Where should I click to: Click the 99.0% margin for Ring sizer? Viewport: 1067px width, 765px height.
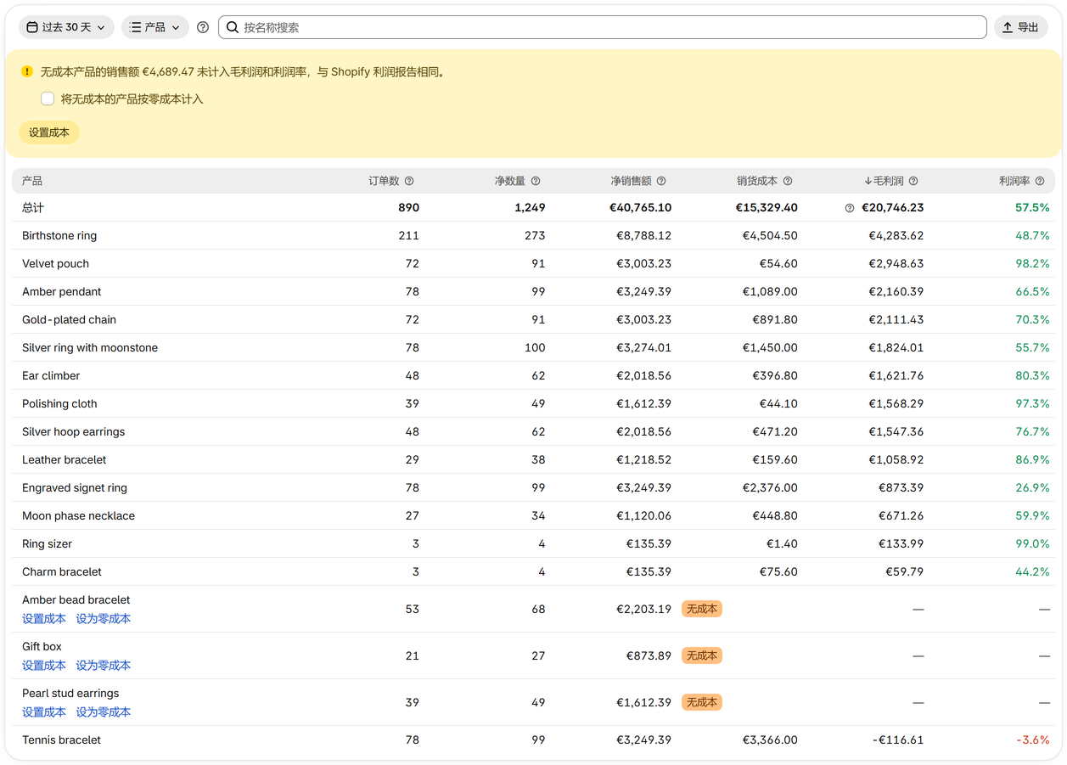pyautogui.click(x=1032, y=544)
